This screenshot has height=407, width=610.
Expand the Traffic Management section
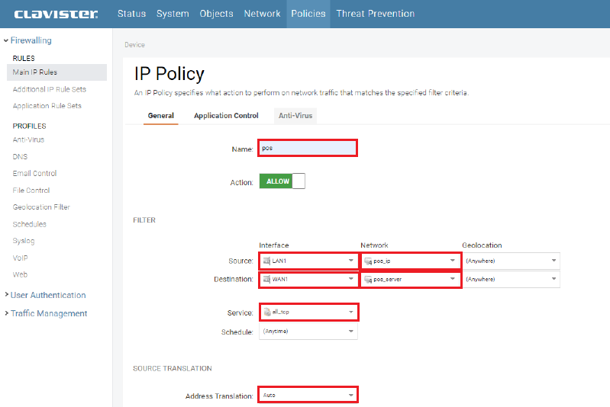tap(48, 313)
